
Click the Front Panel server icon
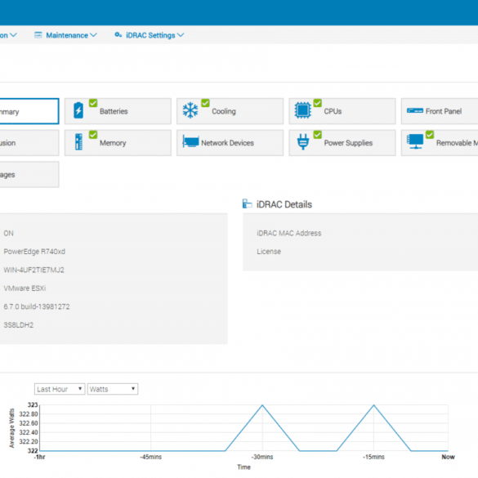pos(415,110)
